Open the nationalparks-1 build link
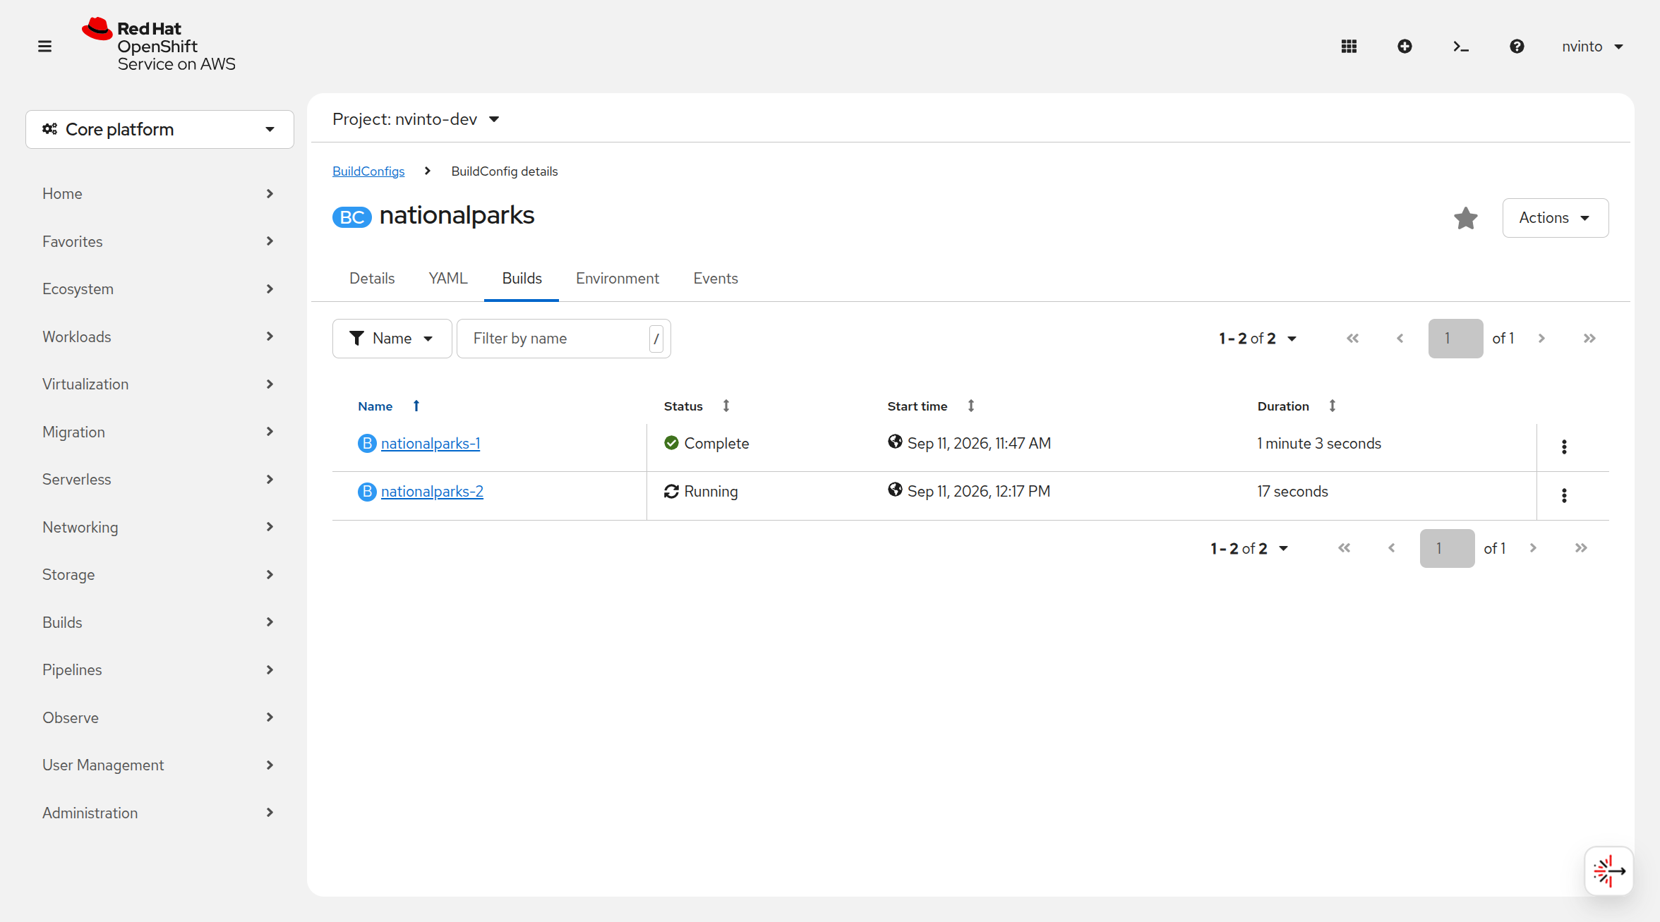This screenshot has width=1660, height=922. tap(431, 444)
